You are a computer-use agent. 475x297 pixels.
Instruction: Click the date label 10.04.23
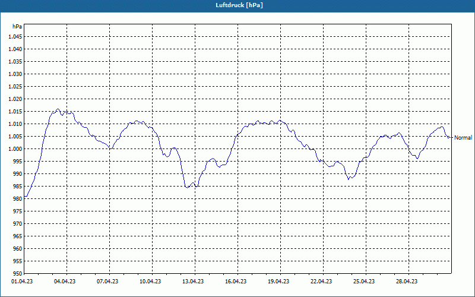point(150,282)
